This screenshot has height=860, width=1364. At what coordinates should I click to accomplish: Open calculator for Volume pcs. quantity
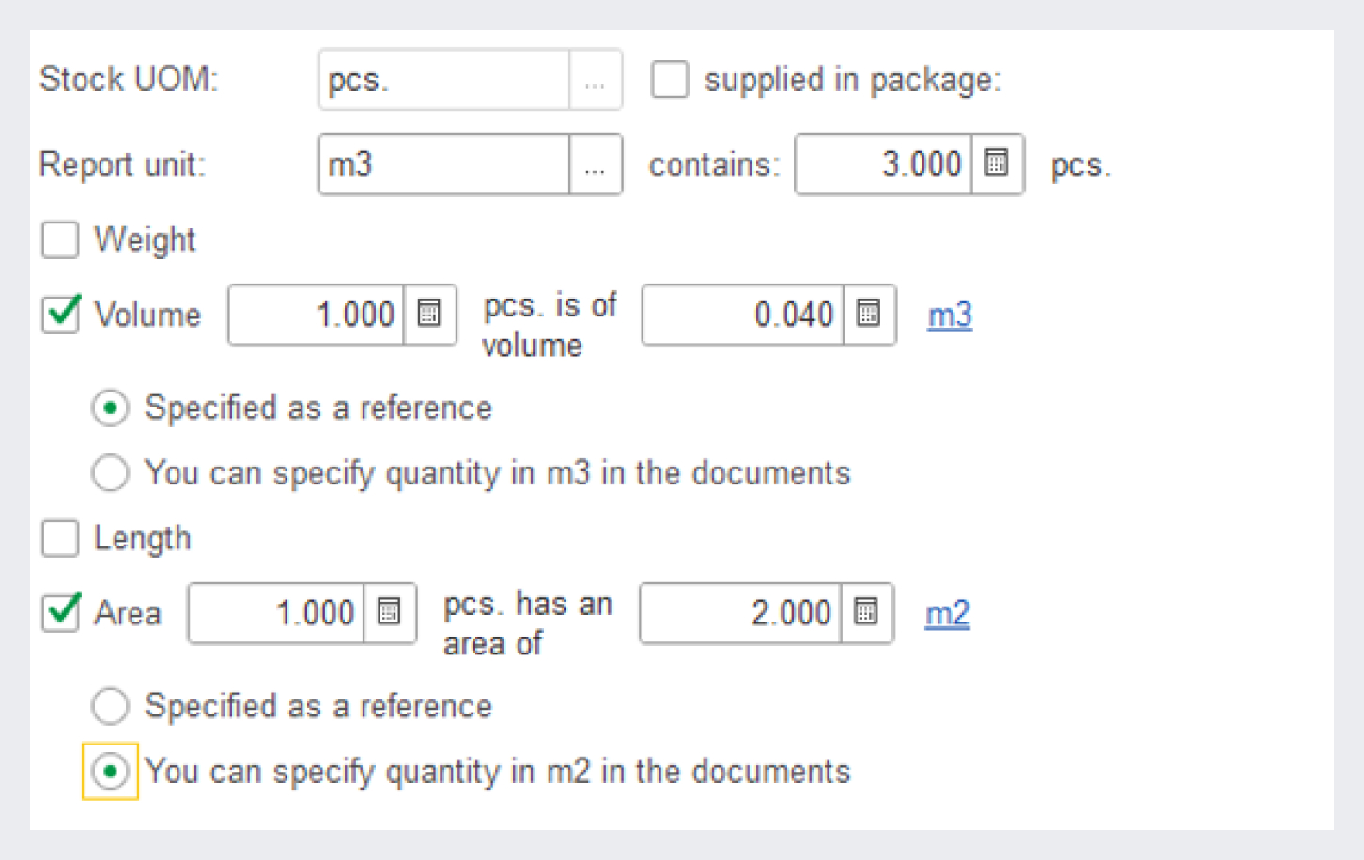pos(429,314)
